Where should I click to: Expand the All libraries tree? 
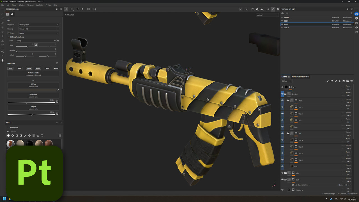pyautogui.click(x=8, y=127)
